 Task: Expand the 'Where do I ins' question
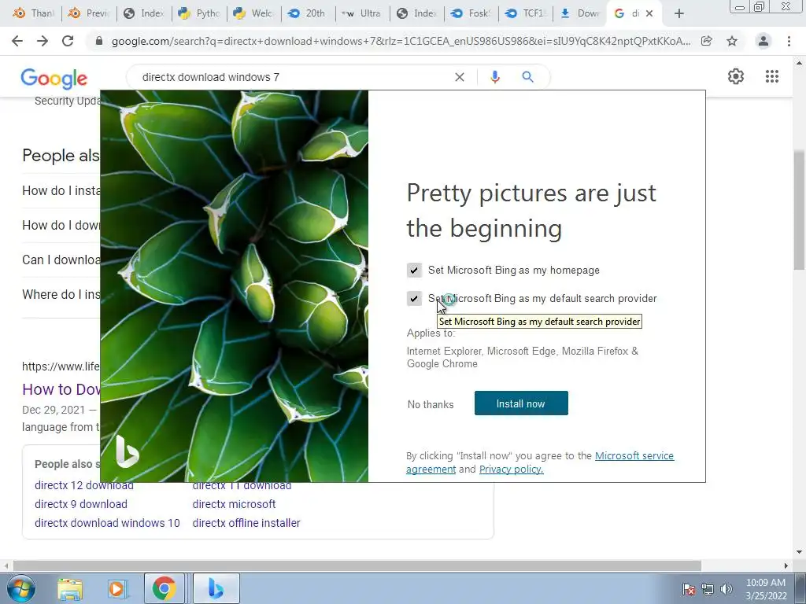tap(61, 294)
